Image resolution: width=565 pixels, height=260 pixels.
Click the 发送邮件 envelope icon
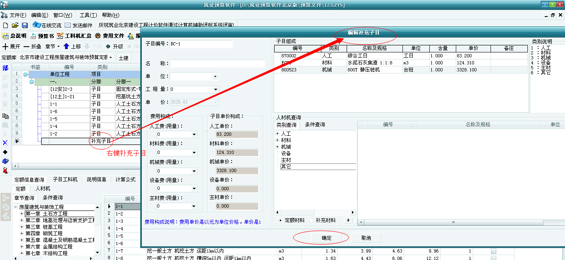pyautogui.click(x=68, y=26)
